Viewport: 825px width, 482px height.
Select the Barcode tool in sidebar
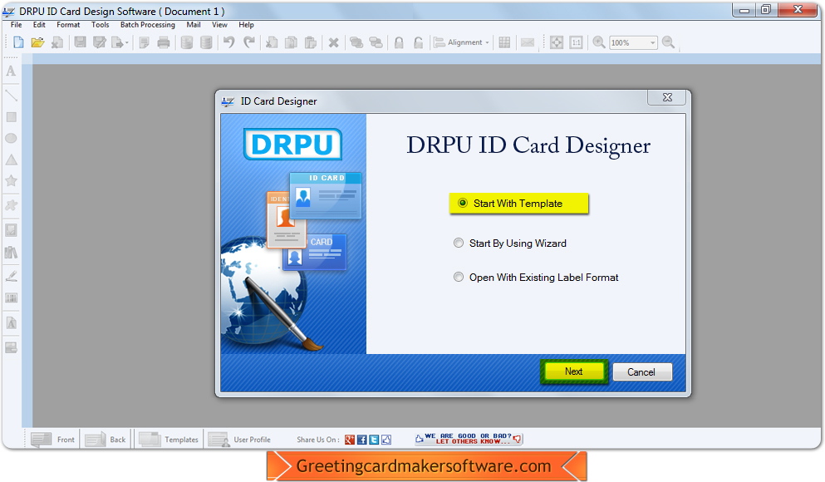11,298
